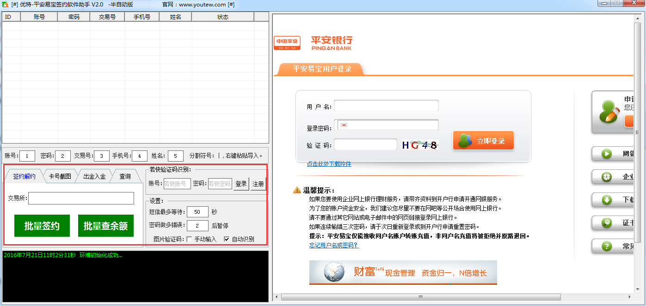646x306 pixels.
Task: Click the 状态 column header
Action: pos(223,17)
